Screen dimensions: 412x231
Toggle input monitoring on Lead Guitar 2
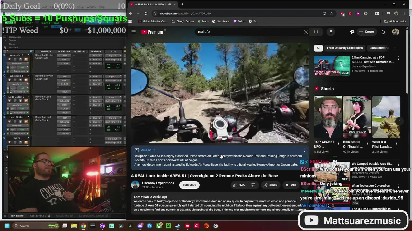14,100
